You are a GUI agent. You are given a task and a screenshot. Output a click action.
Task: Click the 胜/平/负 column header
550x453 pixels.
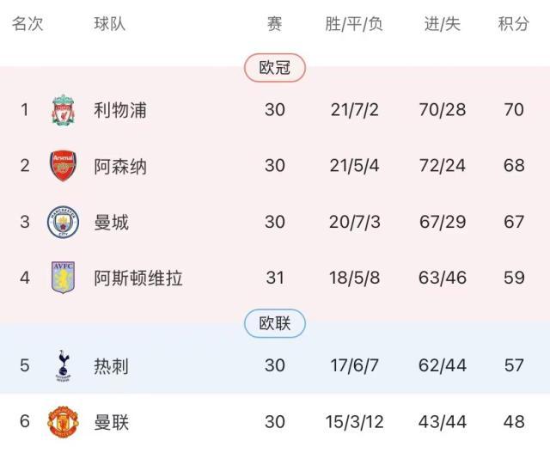(354, 24)
